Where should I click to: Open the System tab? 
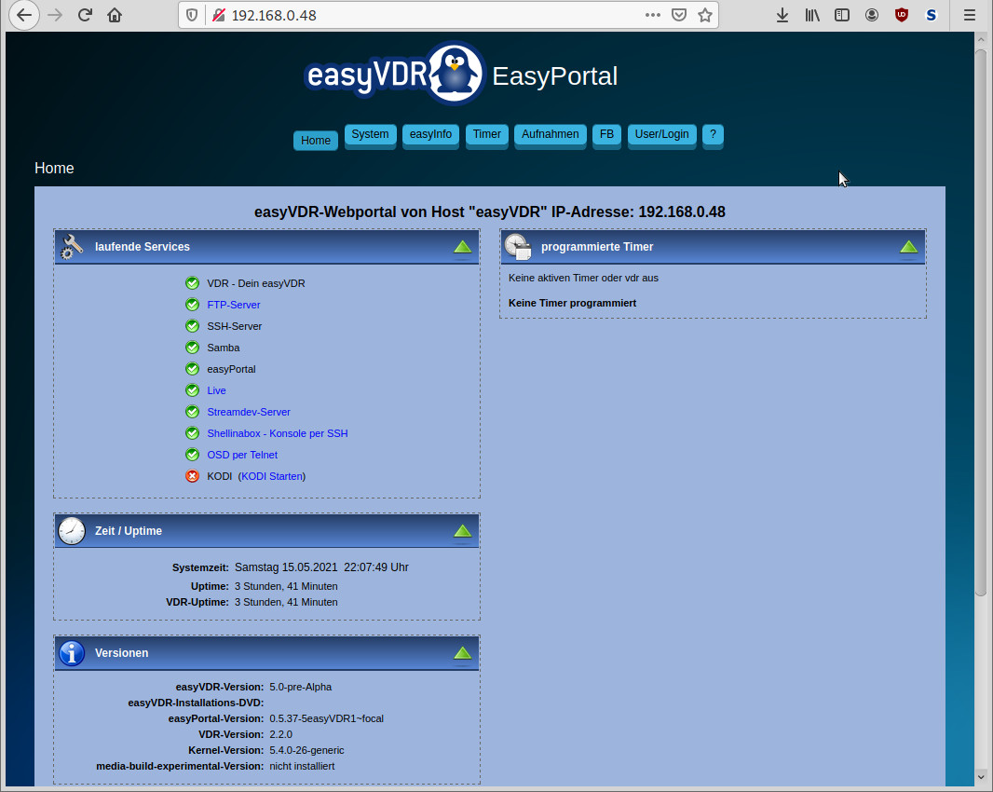(371, 135)
